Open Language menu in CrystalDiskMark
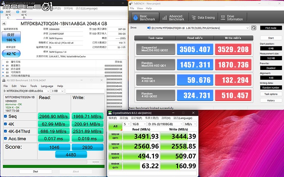 click(183, 118)
